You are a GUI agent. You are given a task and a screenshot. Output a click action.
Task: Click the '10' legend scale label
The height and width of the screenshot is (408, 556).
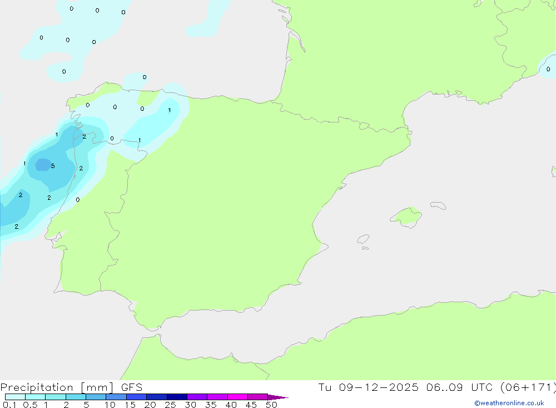tap(110, 405)
